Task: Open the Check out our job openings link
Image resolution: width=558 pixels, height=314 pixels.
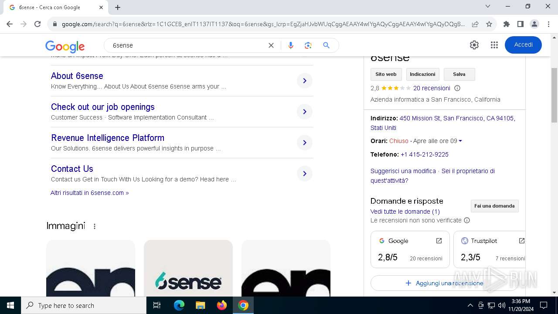Action: [103, 107]
